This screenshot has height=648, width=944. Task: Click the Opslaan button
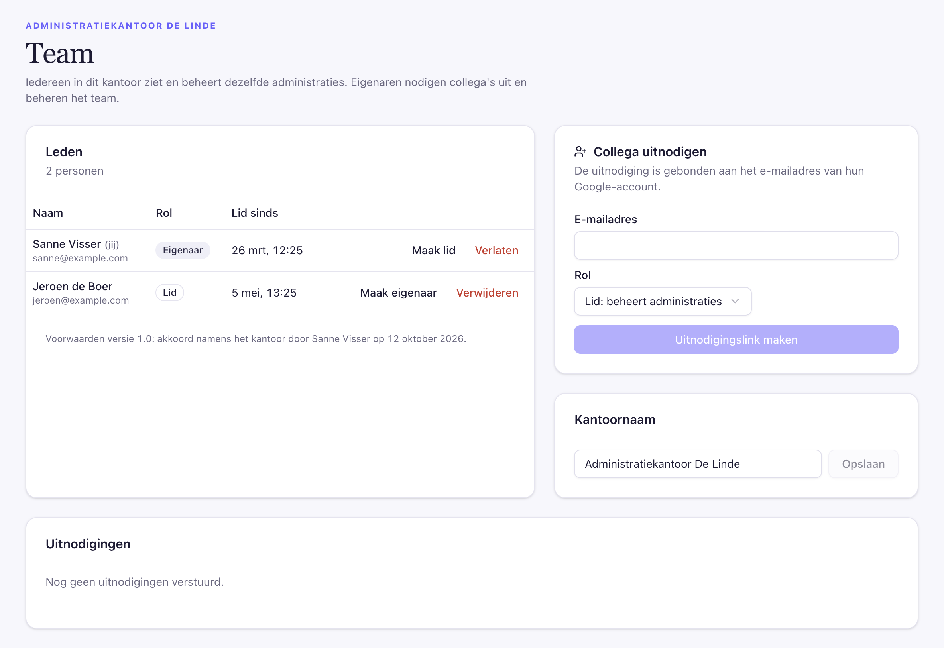point(863,463)
